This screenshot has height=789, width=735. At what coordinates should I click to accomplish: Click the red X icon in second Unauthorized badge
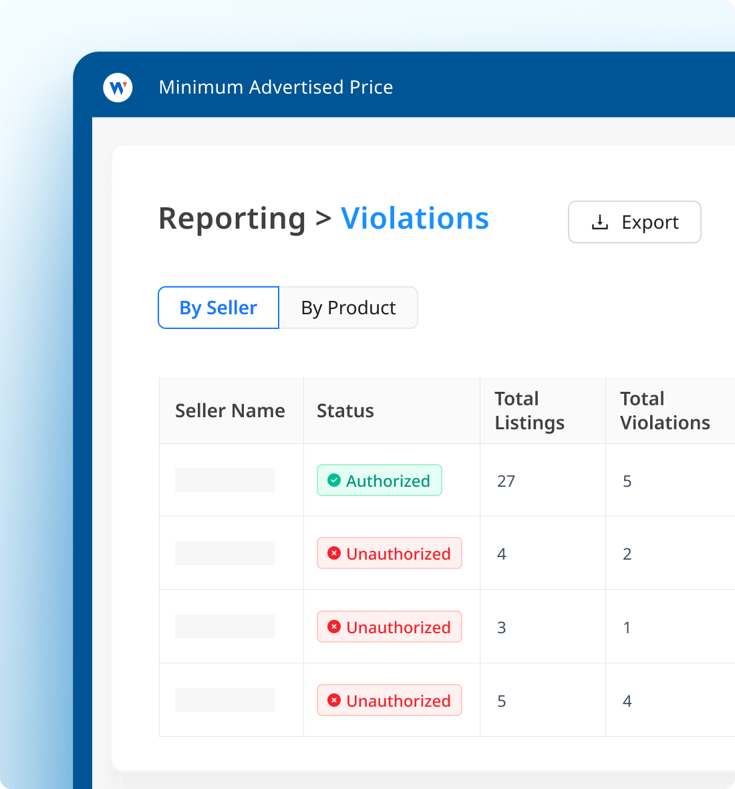tap(334, 627)
